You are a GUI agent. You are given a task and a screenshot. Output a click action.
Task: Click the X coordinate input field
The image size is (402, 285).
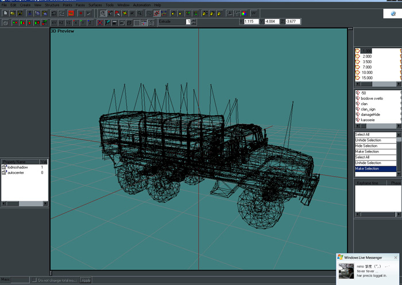click(x=251, y=22)
